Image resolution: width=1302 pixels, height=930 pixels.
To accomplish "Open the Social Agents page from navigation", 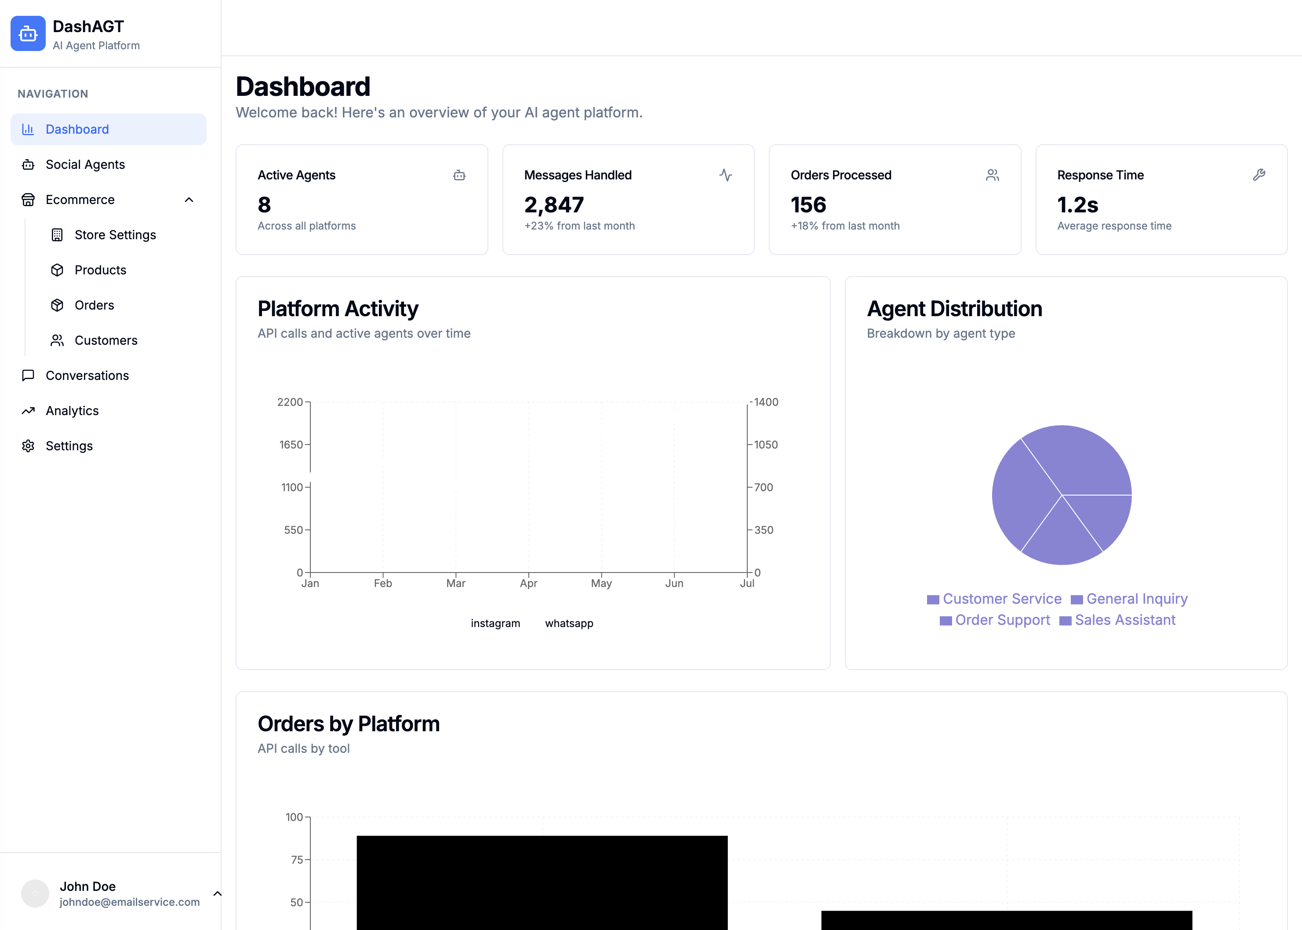I will click(85, 164).
